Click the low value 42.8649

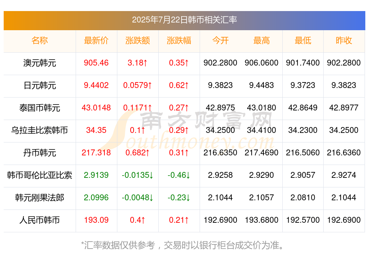(x=303, y=108)
